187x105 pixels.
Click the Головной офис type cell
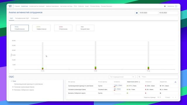(x=103, y=90)
